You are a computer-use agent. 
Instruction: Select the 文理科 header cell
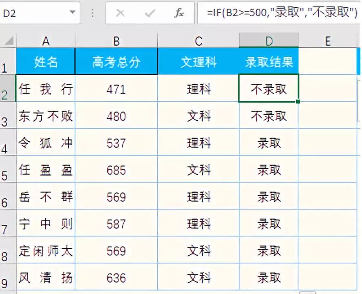tap(199, 62)
